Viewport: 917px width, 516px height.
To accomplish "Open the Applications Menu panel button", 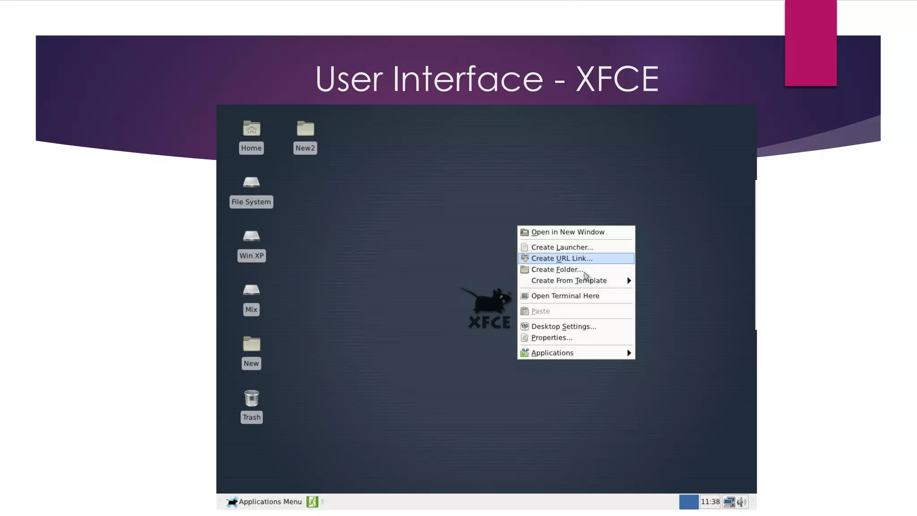I will 264,502.
